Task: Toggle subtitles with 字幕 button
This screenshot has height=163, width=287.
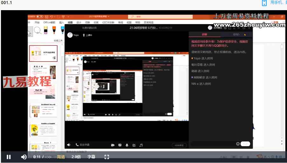Action: tap(91, 157)
